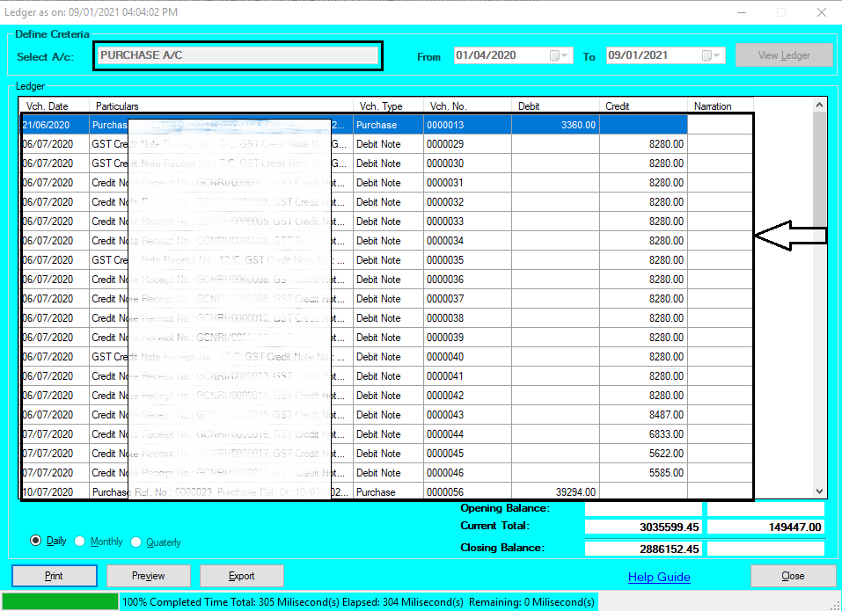
Task: Open the Help Guide link
Action: click(659, 576)
